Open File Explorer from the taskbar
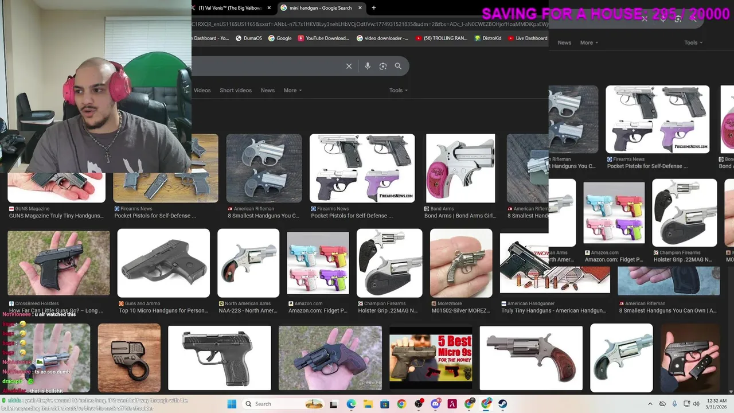This screenshot has height=413, width=734. coord(368,404)
